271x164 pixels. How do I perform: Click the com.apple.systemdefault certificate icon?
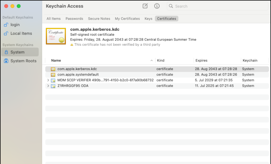coord(53,75)
